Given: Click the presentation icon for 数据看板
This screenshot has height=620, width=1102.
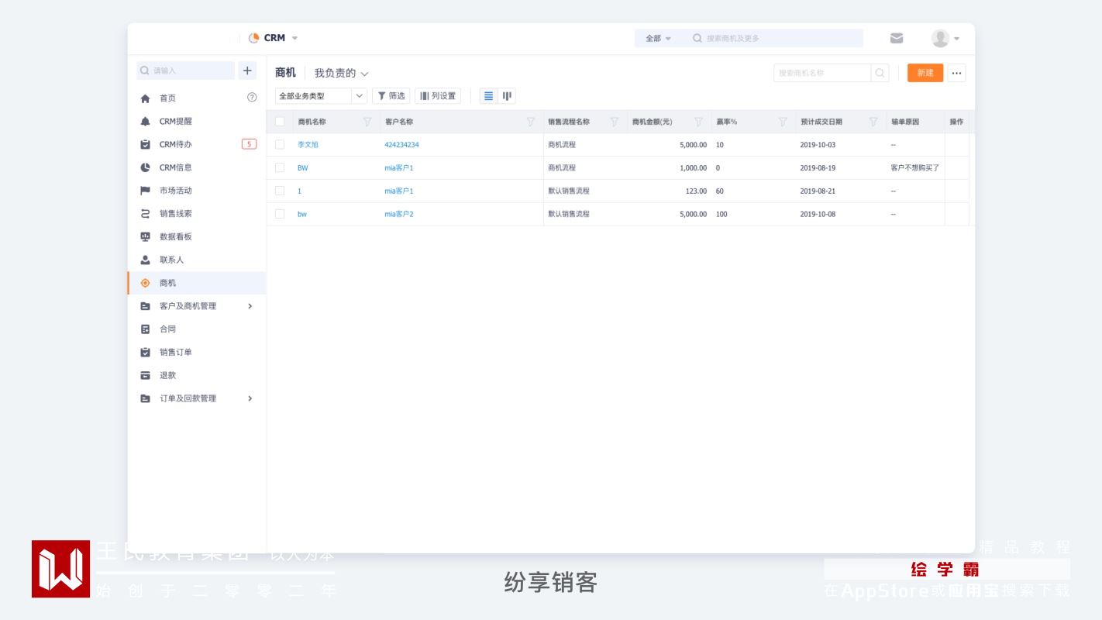Looking at the screenshot, I should [145, 237].
